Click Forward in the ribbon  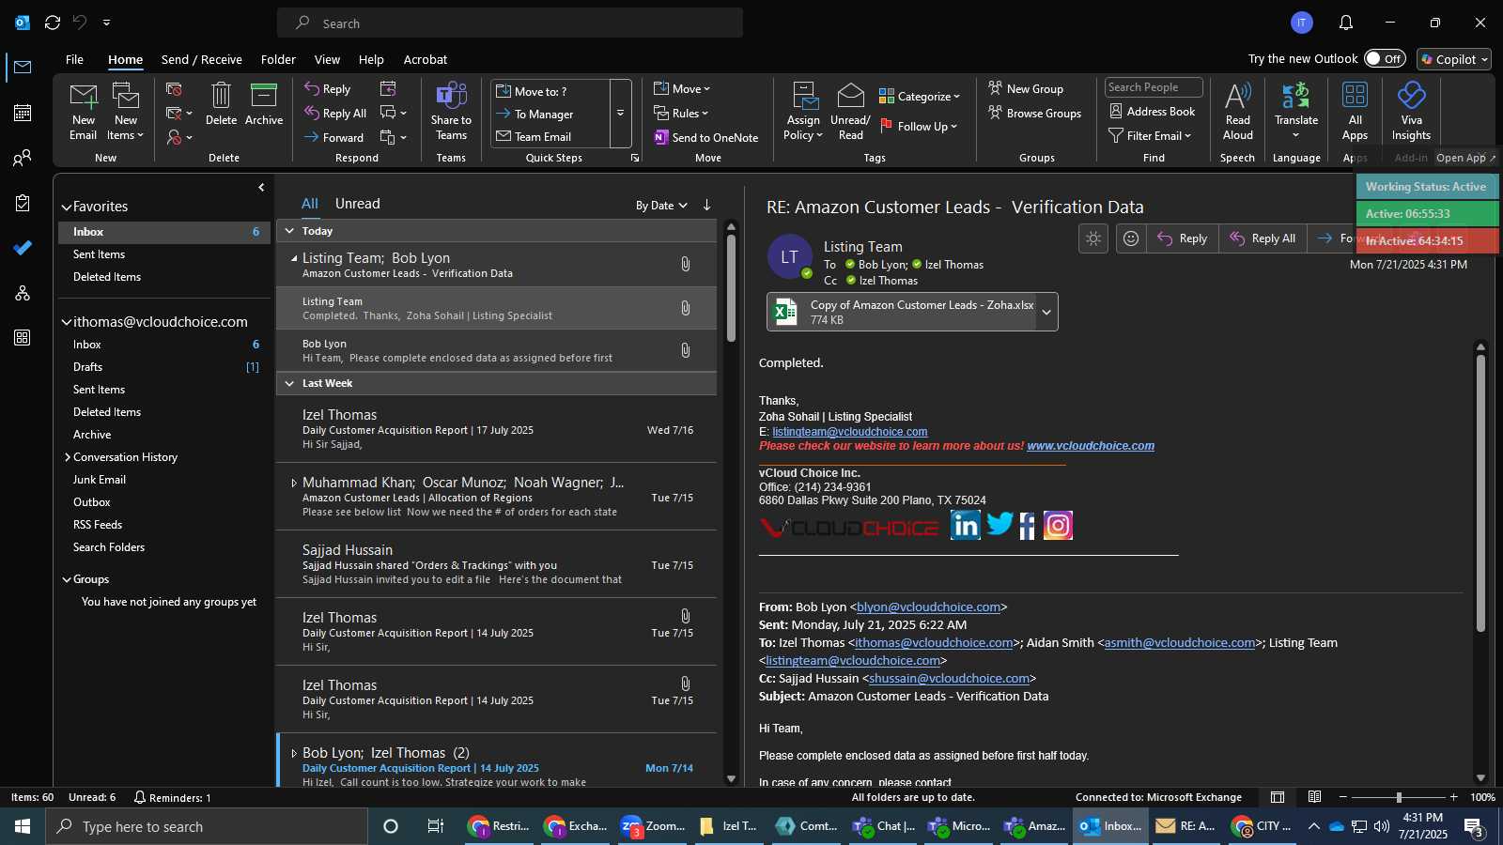coord(333,137)
